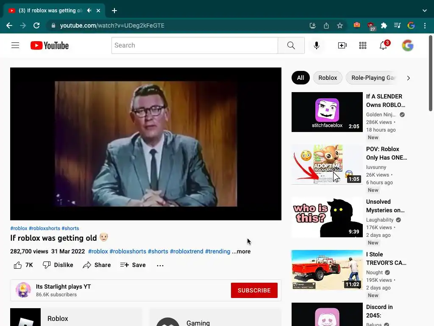
Task: Close the current browser tab
Action: click(x=98, y=11)
